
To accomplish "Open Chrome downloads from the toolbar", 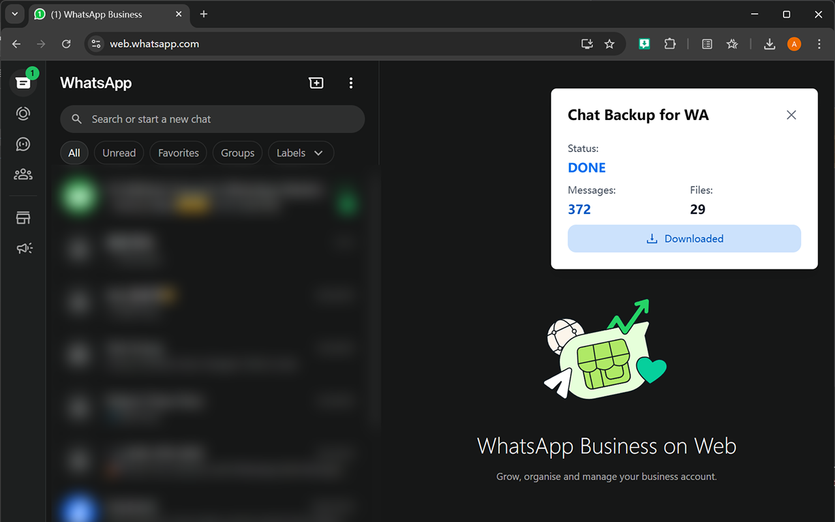I will [769, 44].
